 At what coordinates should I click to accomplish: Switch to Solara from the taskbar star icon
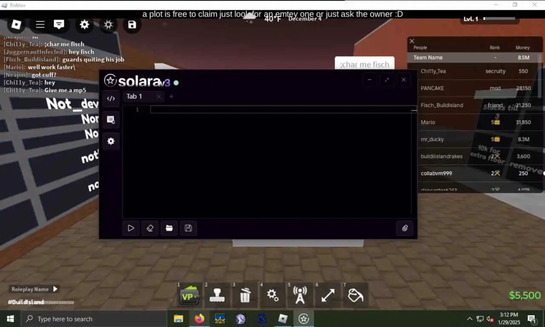pyautogui.click(x=304, y=318)
